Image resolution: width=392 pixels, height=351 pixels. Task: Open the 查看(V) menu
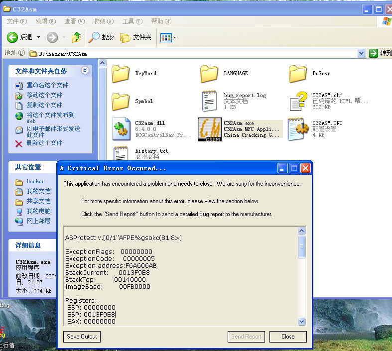click(75, 21)
